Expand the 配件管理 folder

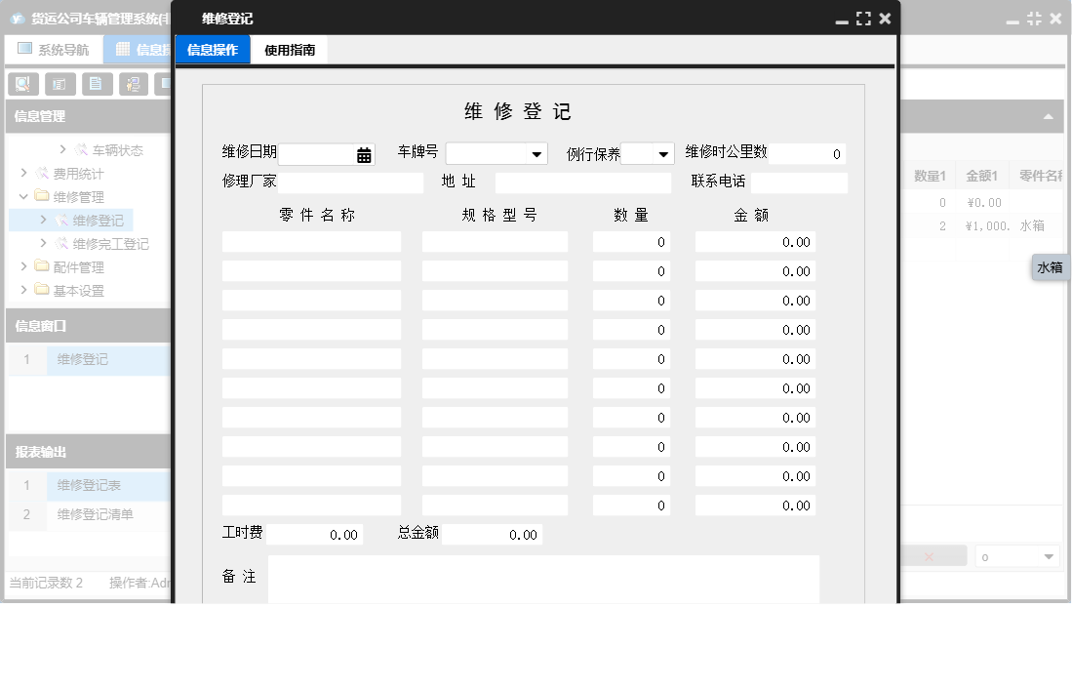coord(21,266)
